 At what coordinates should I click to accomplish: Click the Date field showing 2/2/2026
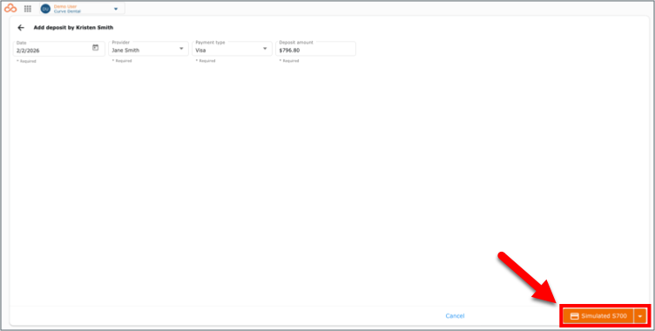tap(59, 49)
